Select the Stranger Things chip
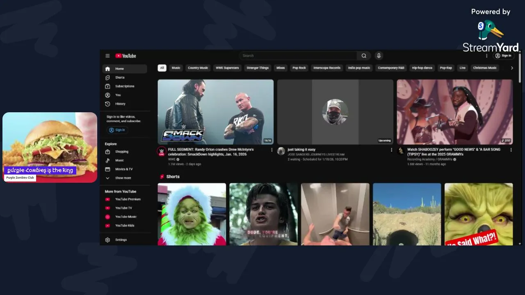525x295 pixels. tap(258, 68)
